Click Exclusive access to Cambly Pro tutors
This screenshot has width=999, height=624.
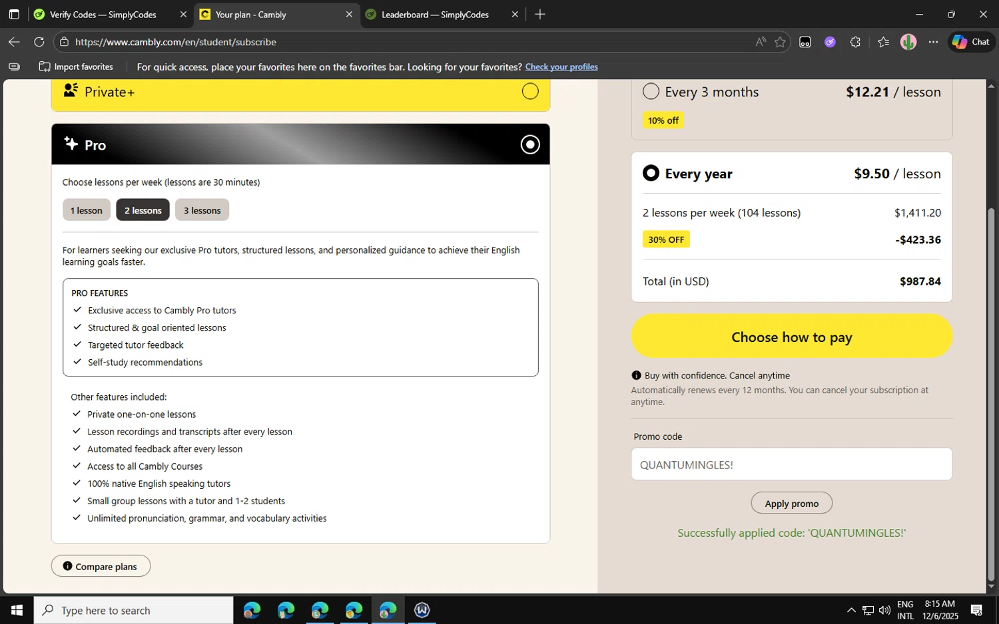(x=162, y=311)
